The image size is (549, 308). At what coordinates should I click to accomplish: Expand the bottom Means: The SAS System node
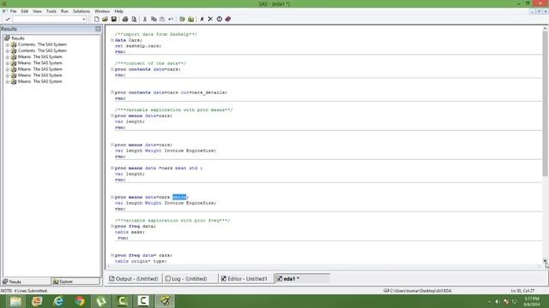click(x=8, y=82)
